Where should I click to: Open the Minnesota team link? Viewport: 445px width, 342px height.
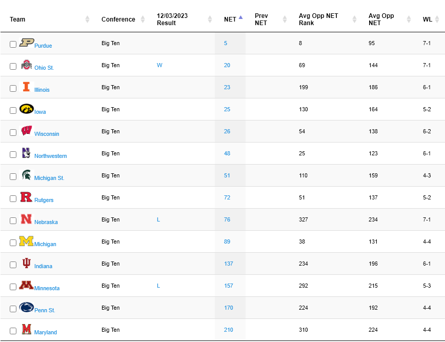point(47,288)
